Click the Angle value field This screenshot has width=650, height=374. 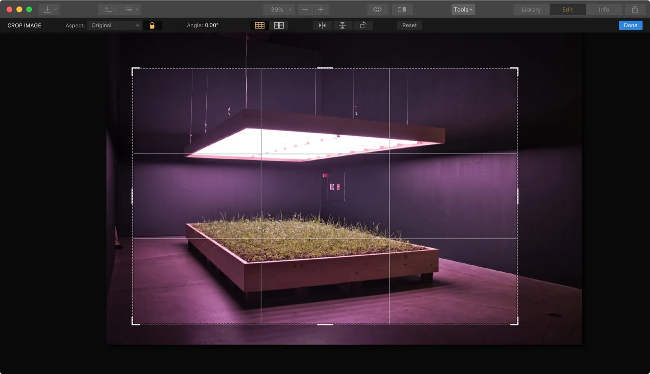coord(211,26)
